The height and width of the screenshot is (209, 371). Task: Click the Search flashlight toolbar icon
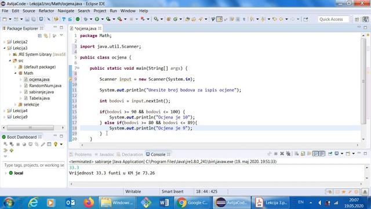pos(201,19)
